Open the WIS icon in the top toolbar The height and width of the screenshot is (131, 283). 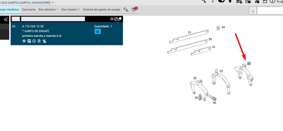(265, 1)
